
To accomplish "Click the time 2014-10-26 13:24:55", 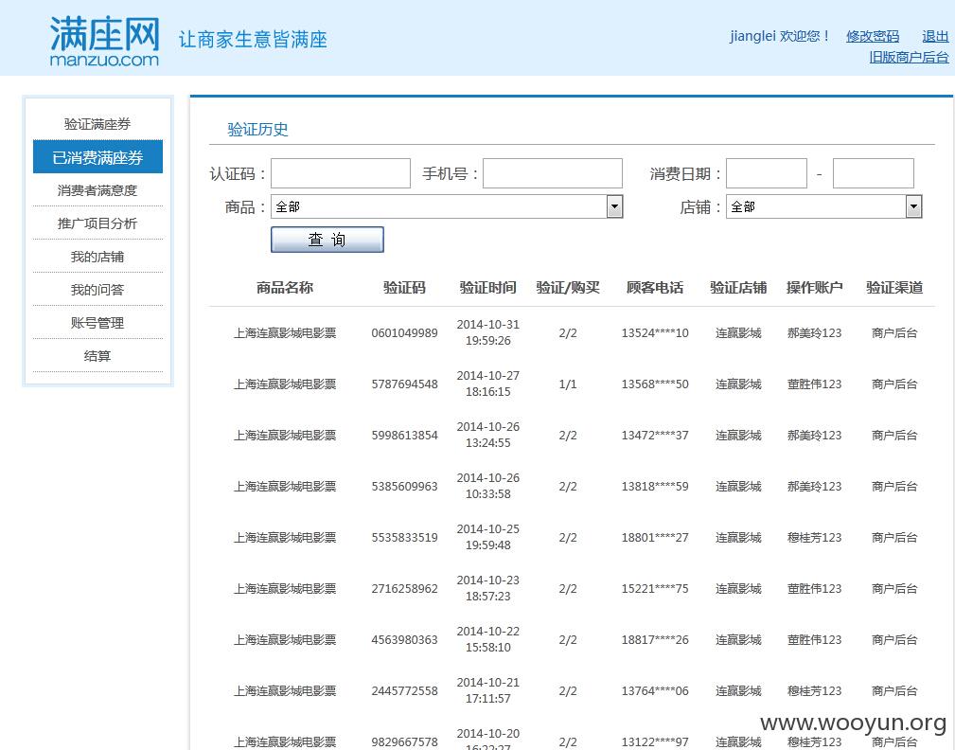I will pos(487,435).
